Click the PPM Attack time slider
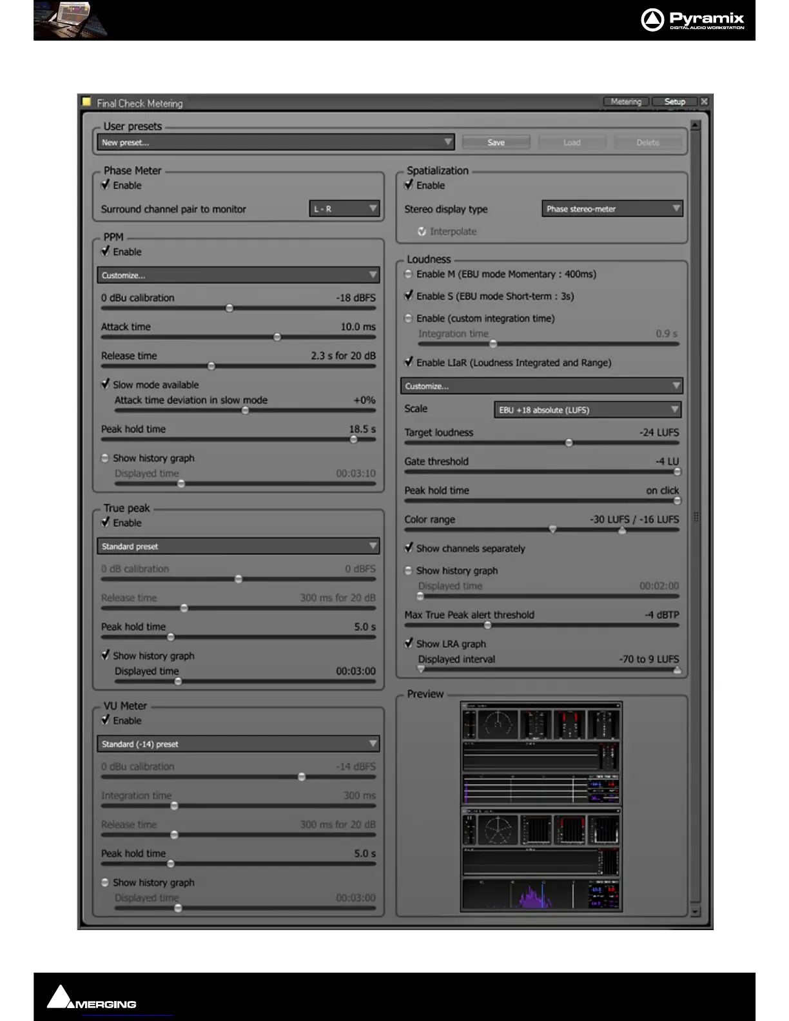Viewport: 789px width, 1021px height. pyautogui.click(x=239, y=337)
